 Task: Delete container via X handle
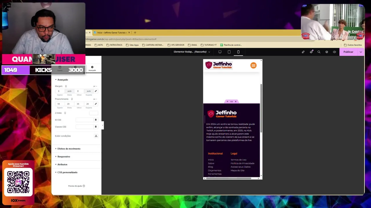click(236, 102)
